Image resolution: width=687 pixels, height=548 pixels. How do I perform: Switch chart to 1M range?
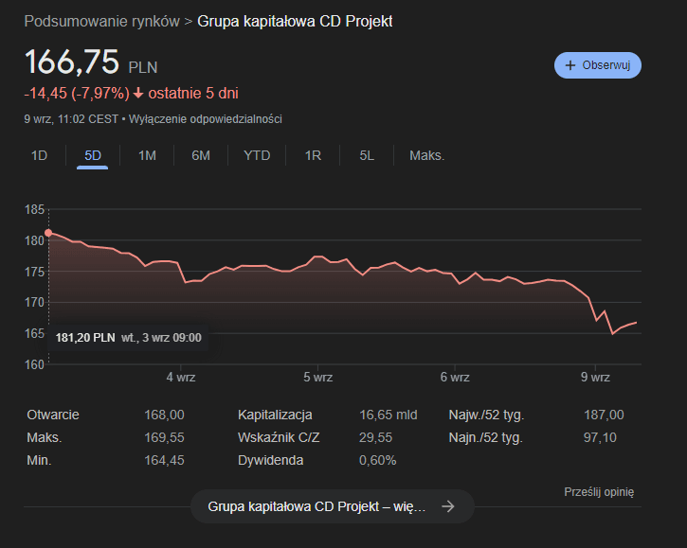147,155
